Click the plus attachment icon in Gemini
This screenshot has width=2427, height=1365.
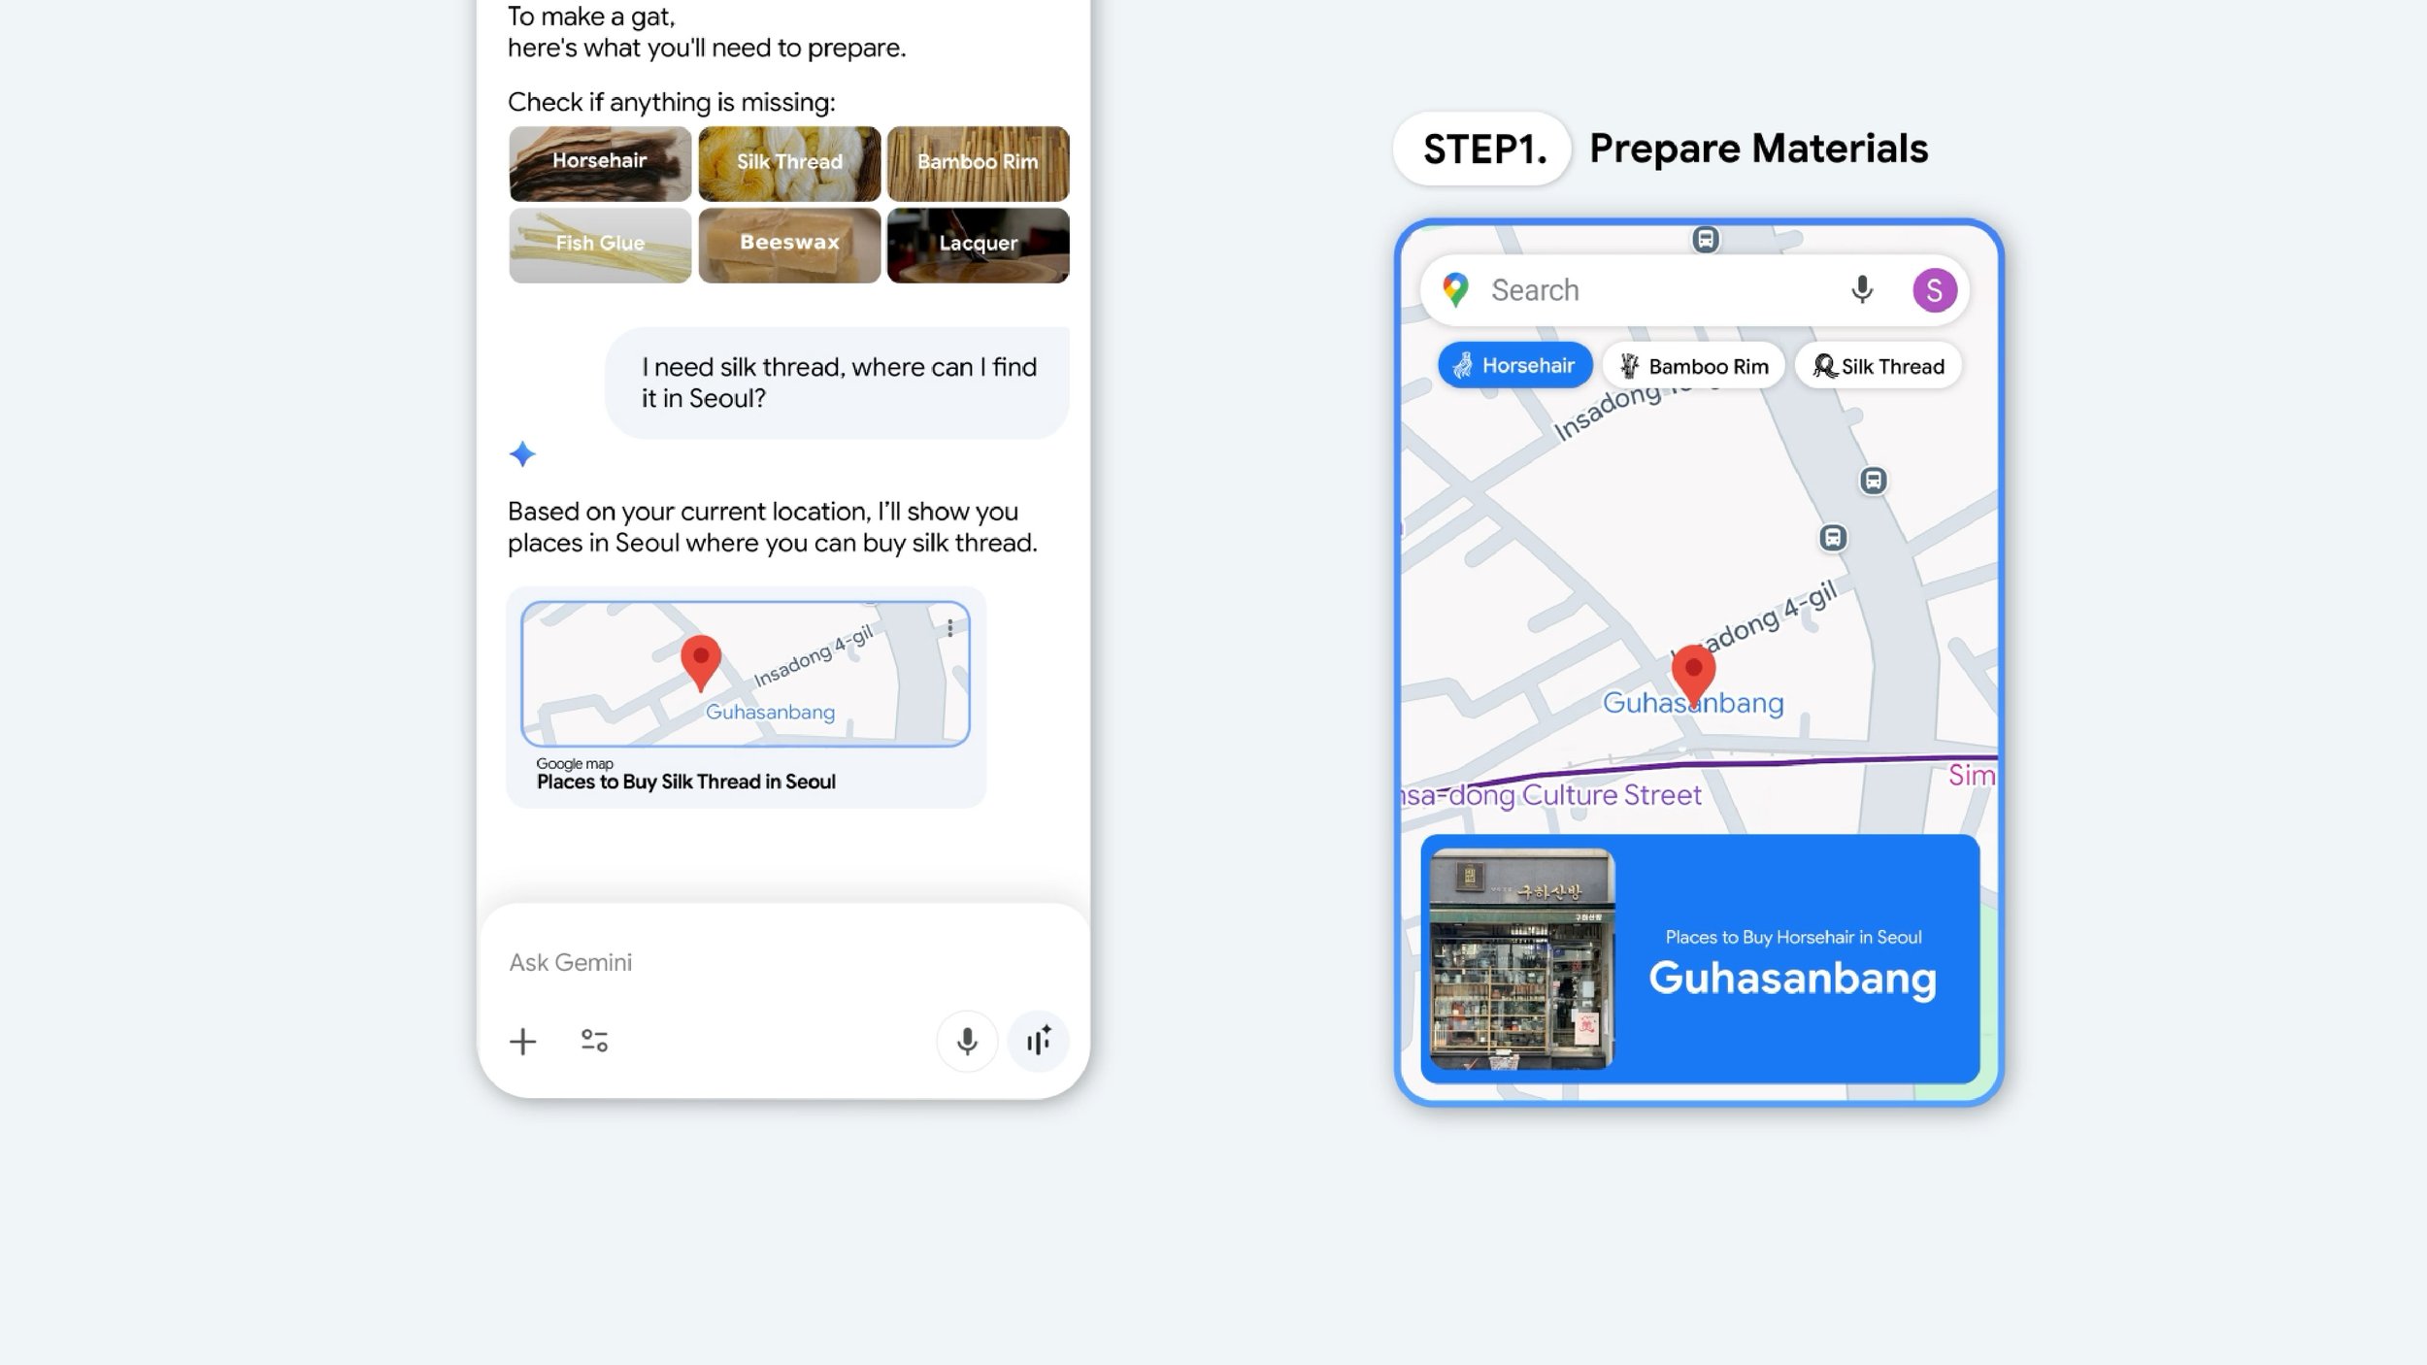point(522,1042)
